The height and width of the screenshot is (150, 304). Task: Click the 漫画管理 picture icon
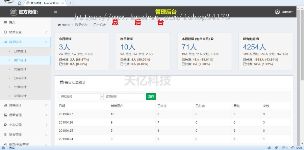[x=5, y=115]
